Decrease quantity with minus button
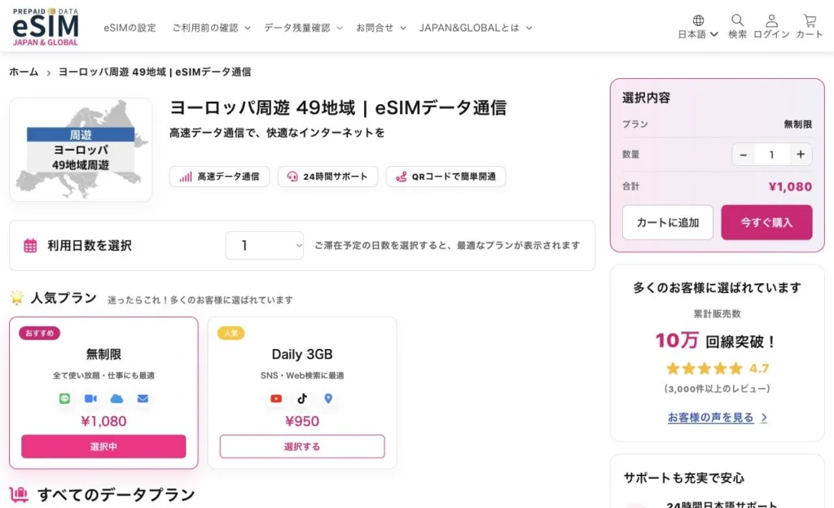Image resolution: width=834 pixels, height=508 pixels. 744,155
